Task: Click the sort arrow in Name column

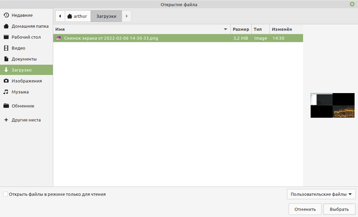Action: [x=226, y=29]
